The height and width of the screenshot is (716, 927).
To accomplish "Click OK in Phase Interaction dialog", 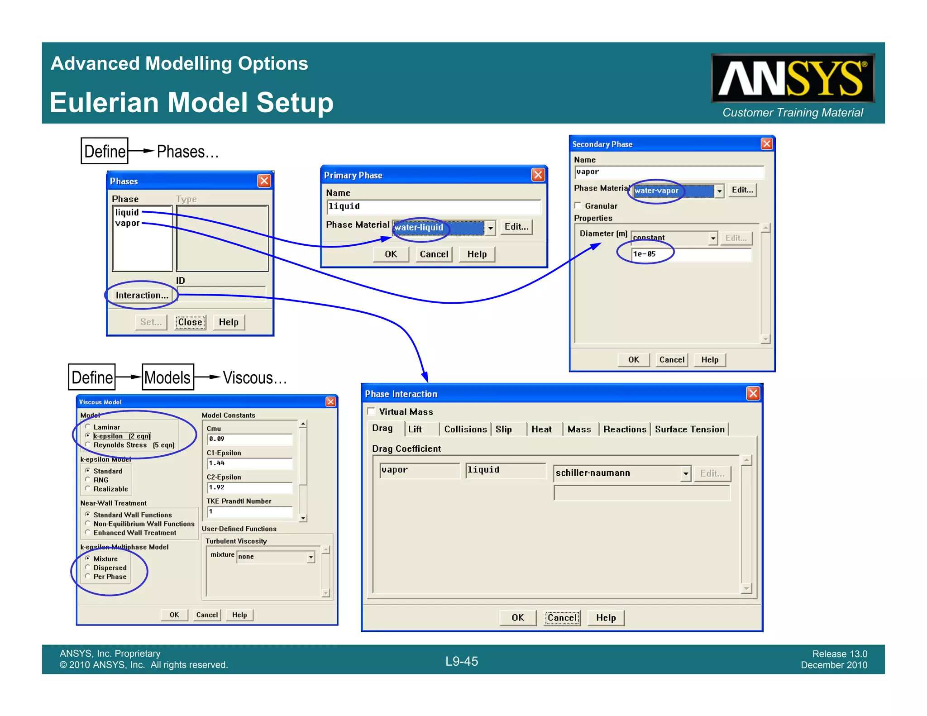I will [518, 618].
